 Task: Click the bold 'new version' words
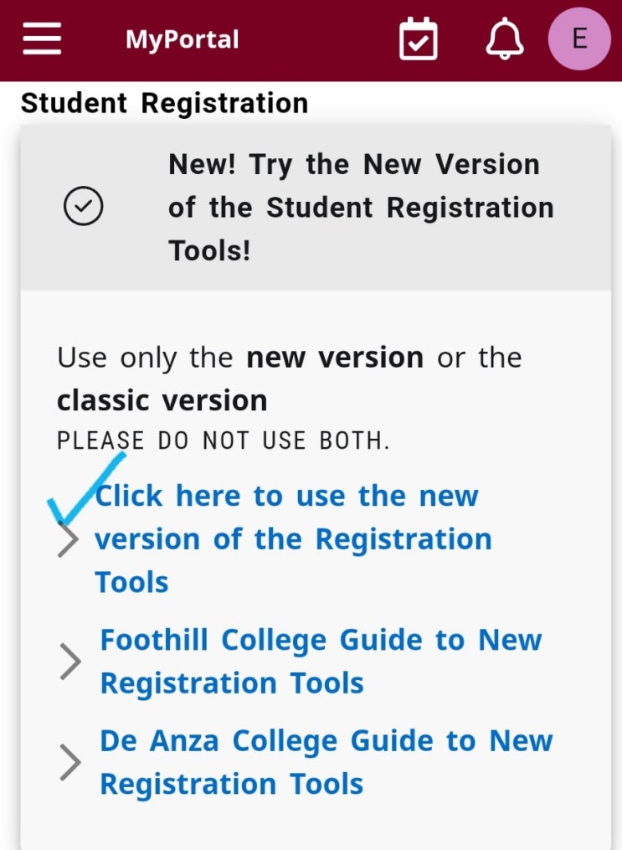[x=334, y=358]
